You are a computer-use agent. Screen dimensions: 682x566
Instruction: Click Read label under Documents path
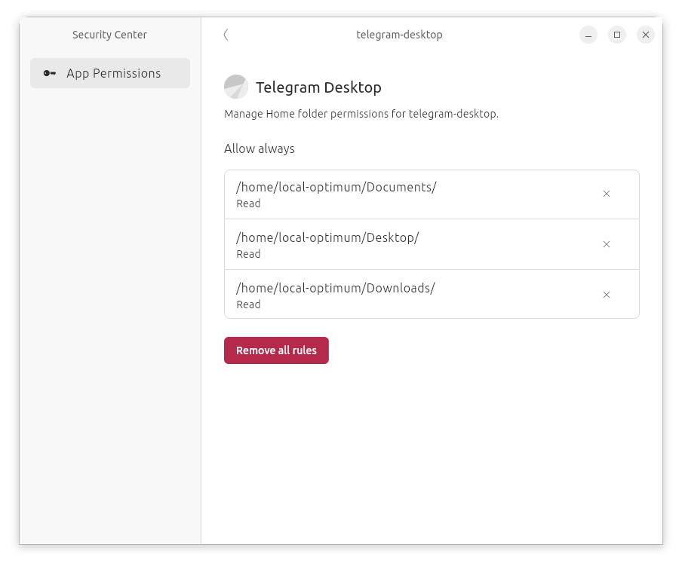point(248,203)
